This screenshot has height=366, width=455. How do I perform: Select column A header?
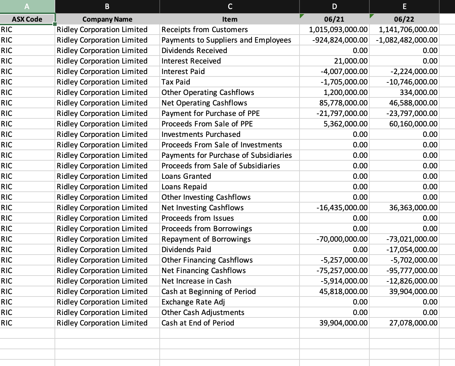click(x=27, y=6)
